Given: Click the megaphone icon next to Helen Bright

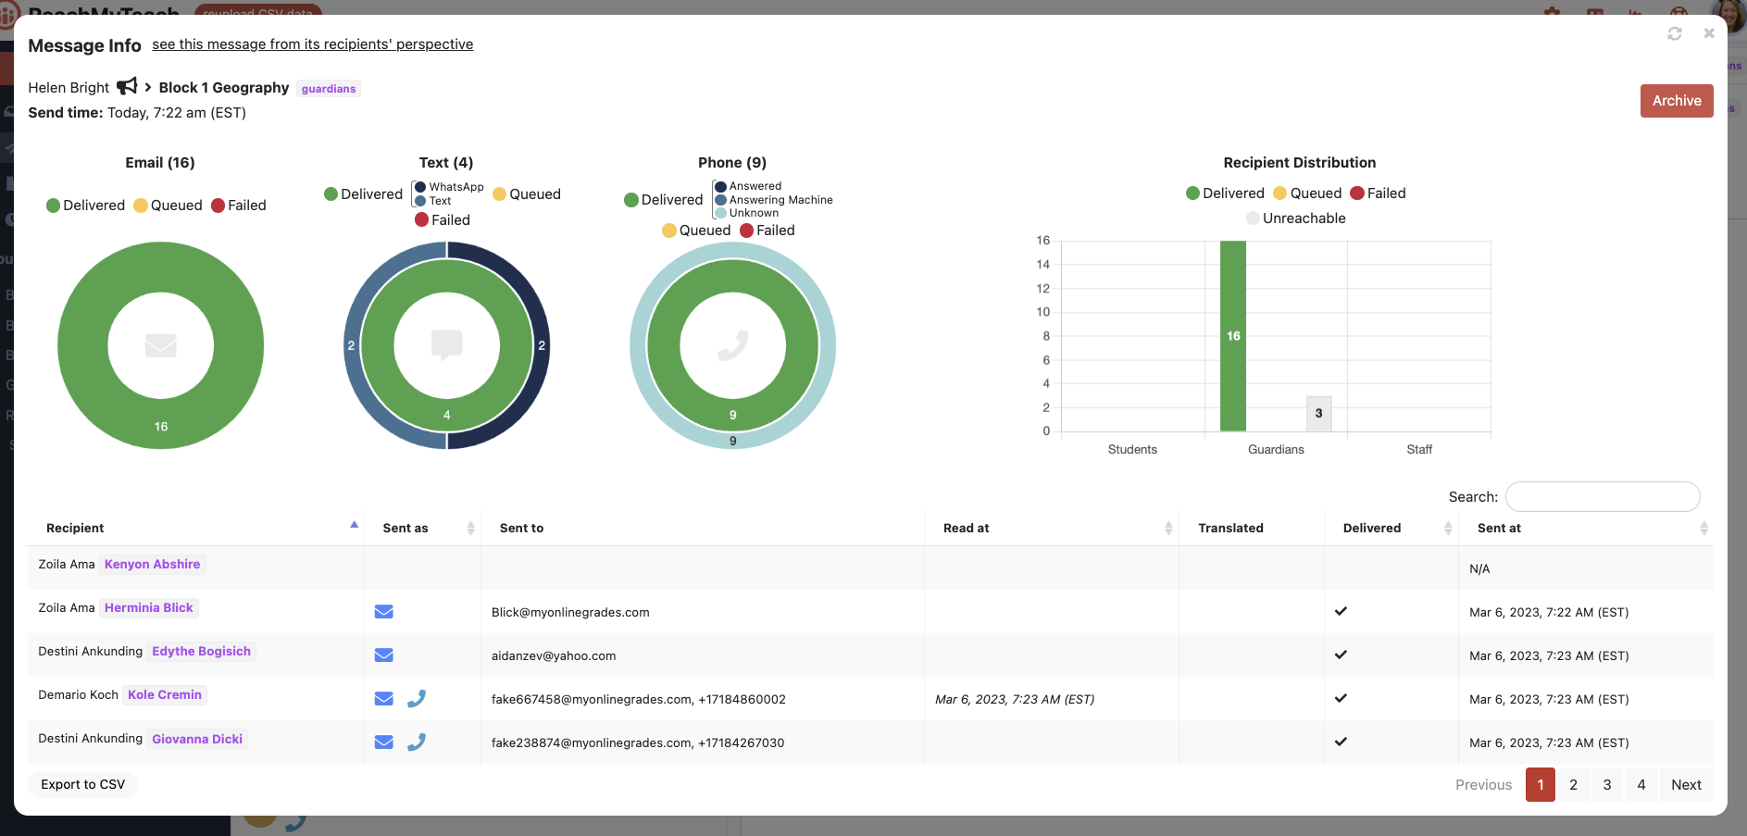Looking at the screenshot, I should [127, 86].
